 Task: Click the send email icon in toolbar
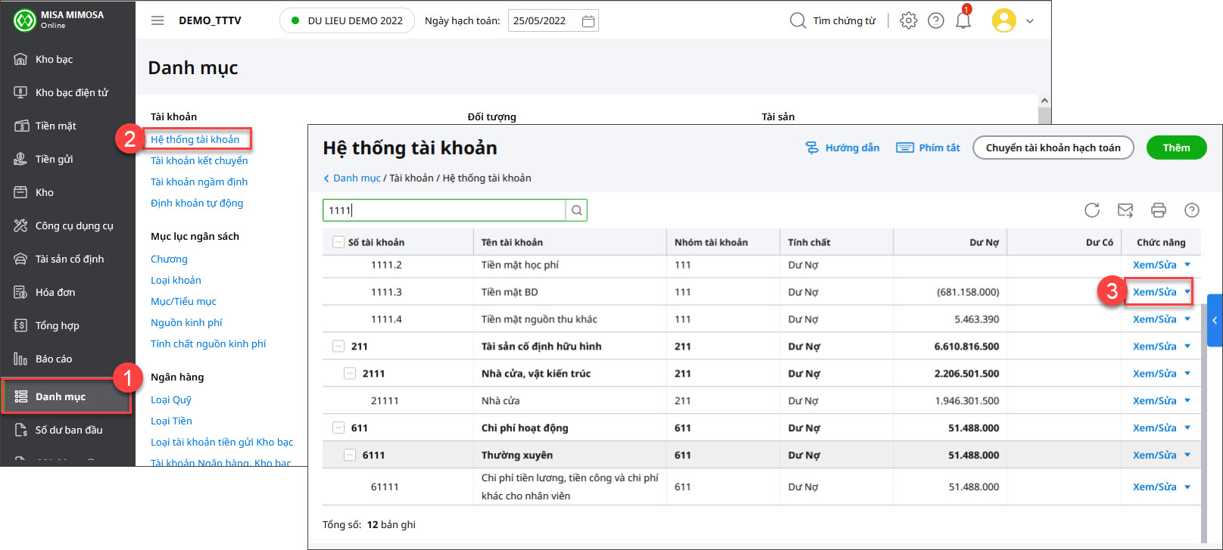pyautogui.click(x=1125, y=210)
